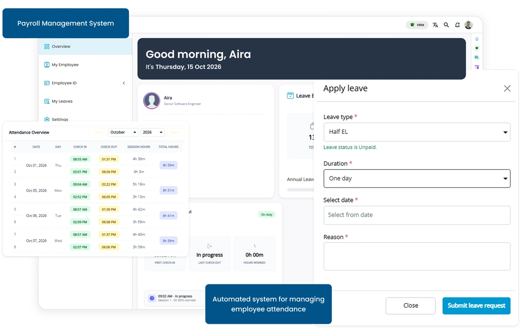Click the green graduation cap icon in right rail

point(477,48)
